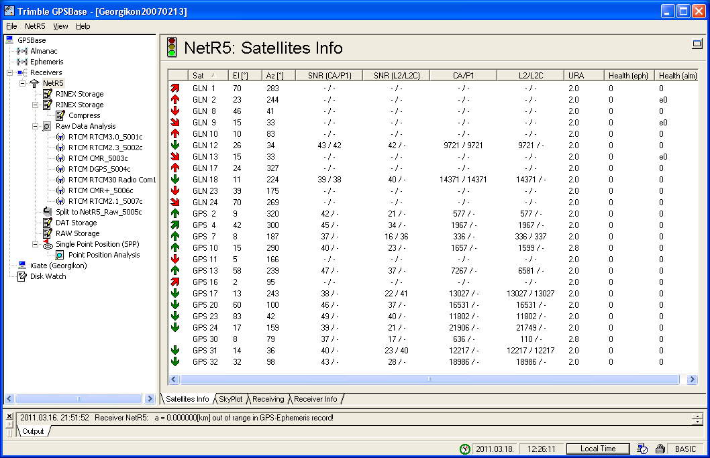Collapse the Raw Data Analysis node

35,126
